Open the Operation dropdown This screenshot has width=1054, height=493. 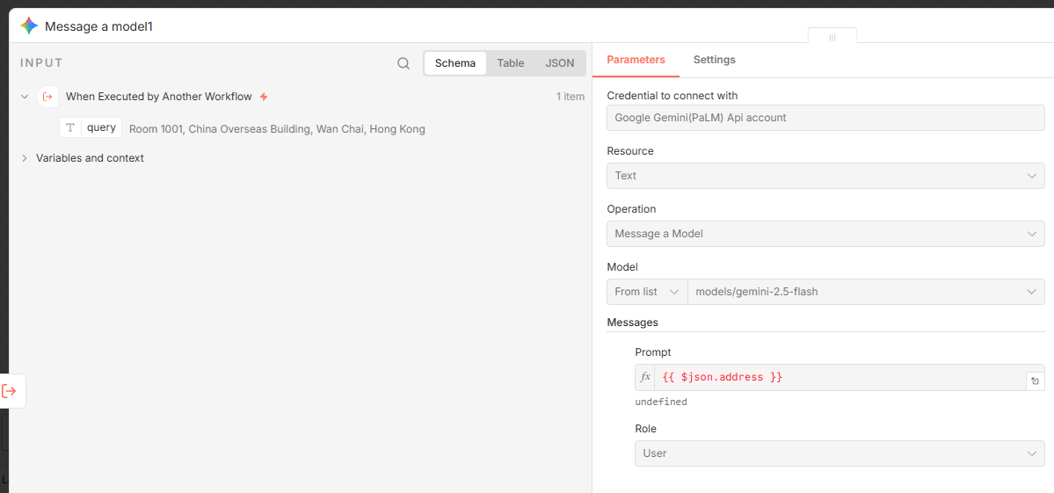pos(825,234)
